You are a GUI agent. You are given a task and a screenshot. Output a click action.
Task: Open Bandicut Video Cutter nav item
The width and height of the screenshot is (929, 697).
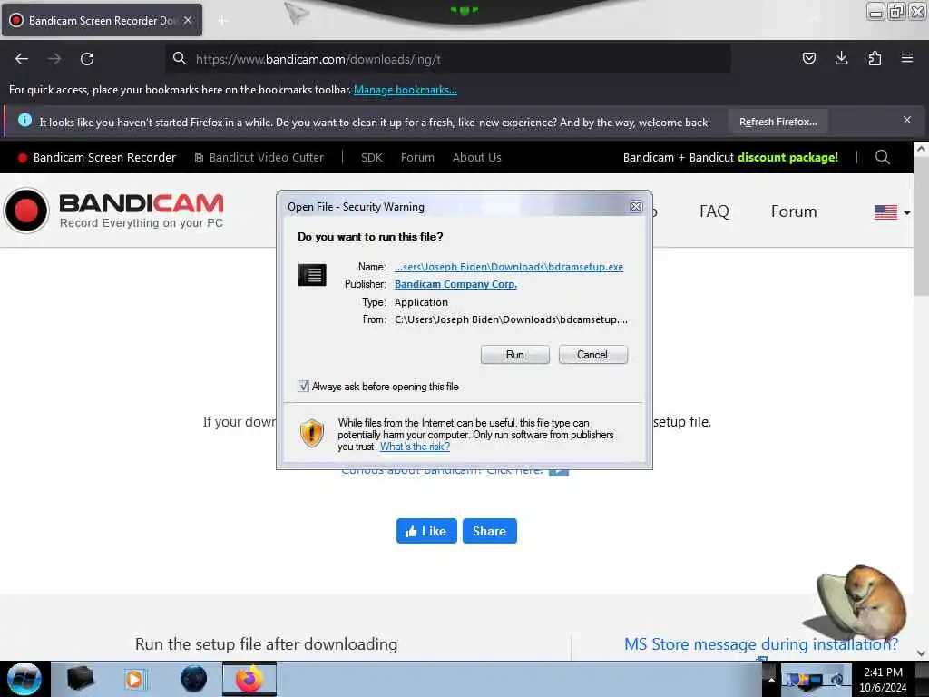click(x=259, y=158)
